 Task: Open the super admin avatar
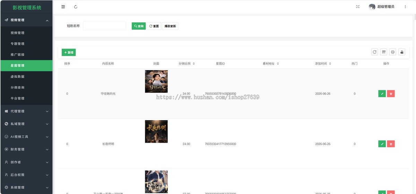(372, 7)
